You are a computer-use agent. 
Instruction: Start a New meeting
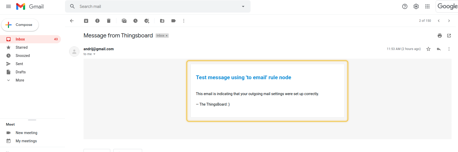pos(26,133)
